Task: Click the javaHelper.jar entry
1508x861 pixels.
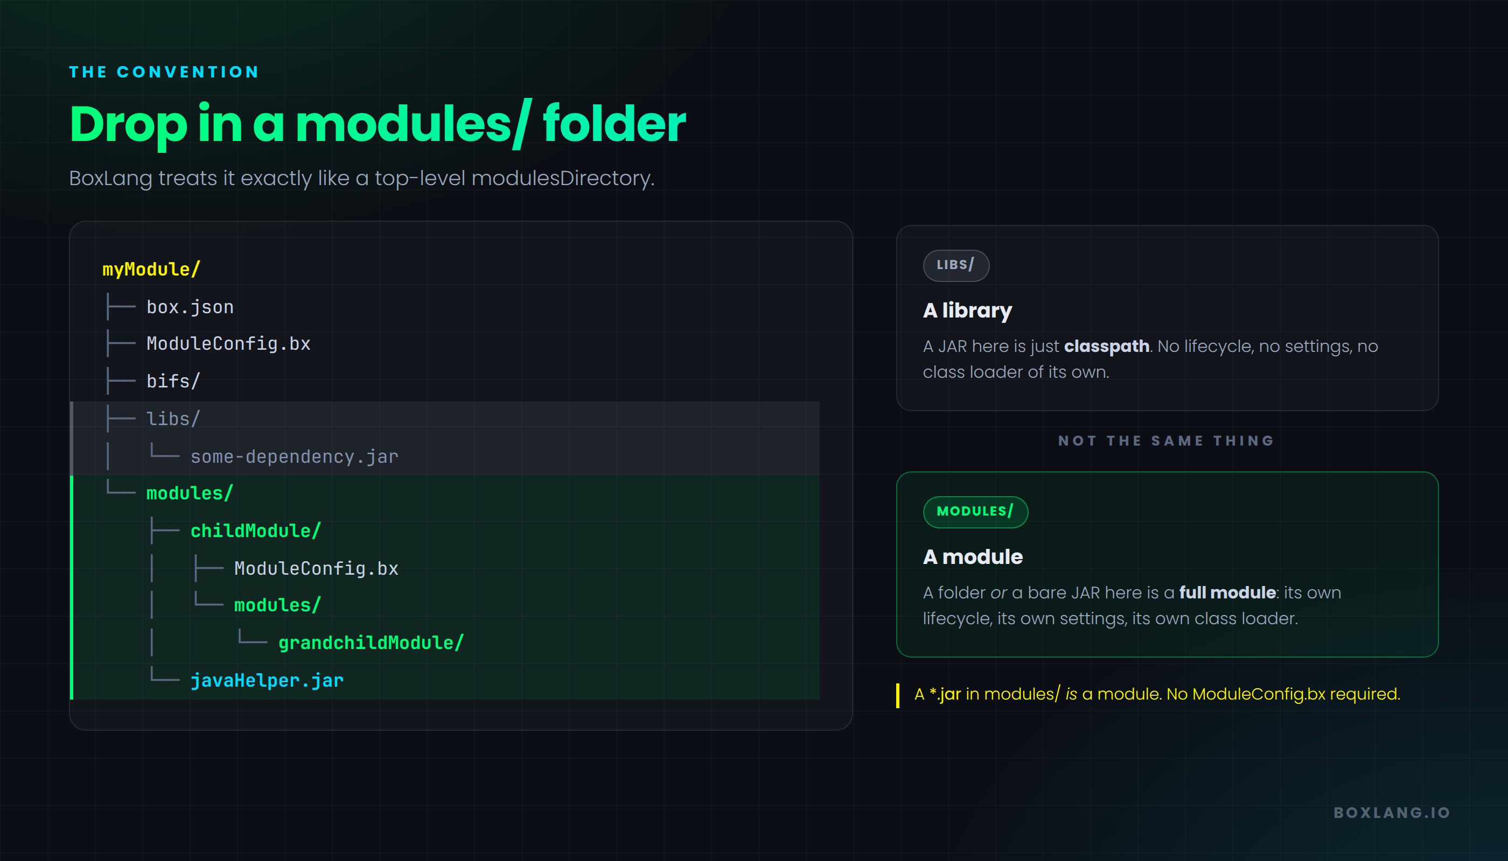Action: click(267, 681)
